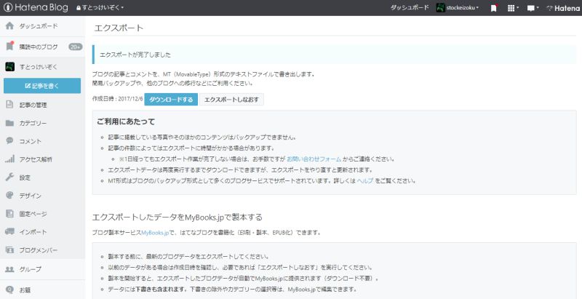This screenshot has width=582, height=299.
Task: Click the Hatena logo at top right
Action: click(563, 8)
